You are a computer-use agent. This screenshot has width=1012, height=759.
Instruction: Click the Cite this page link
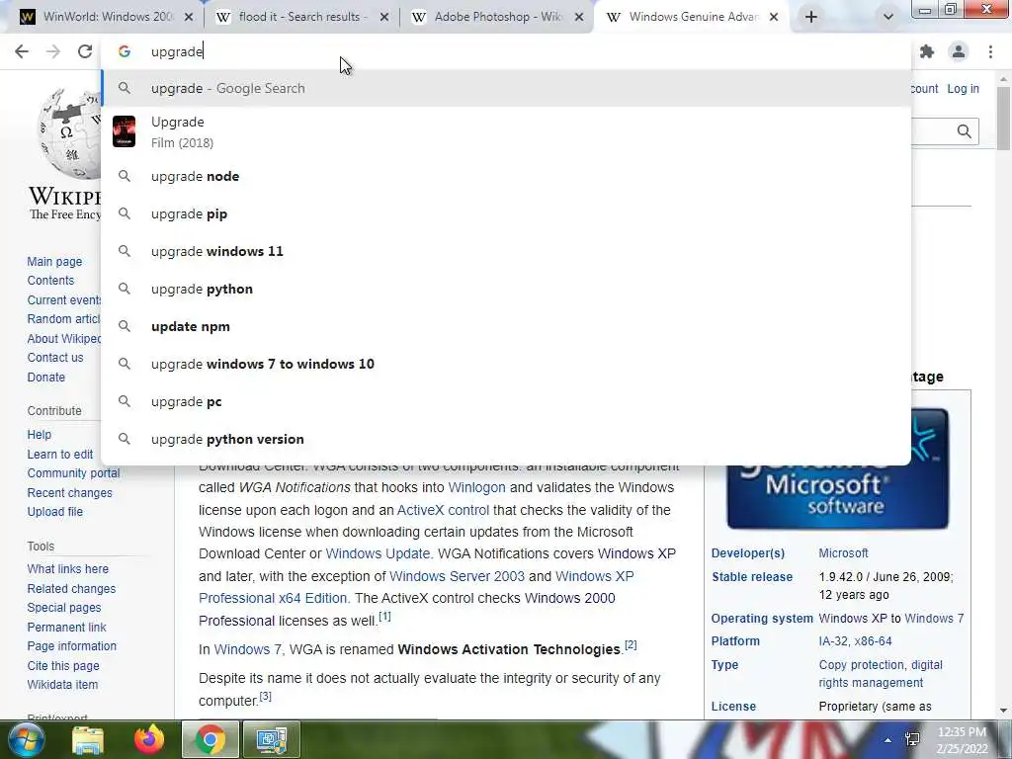pos(63,665)
